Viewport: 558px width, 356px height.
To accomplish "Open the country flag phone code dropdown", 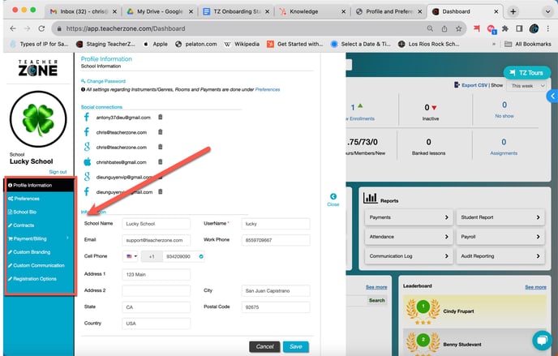I will [131, 256].
